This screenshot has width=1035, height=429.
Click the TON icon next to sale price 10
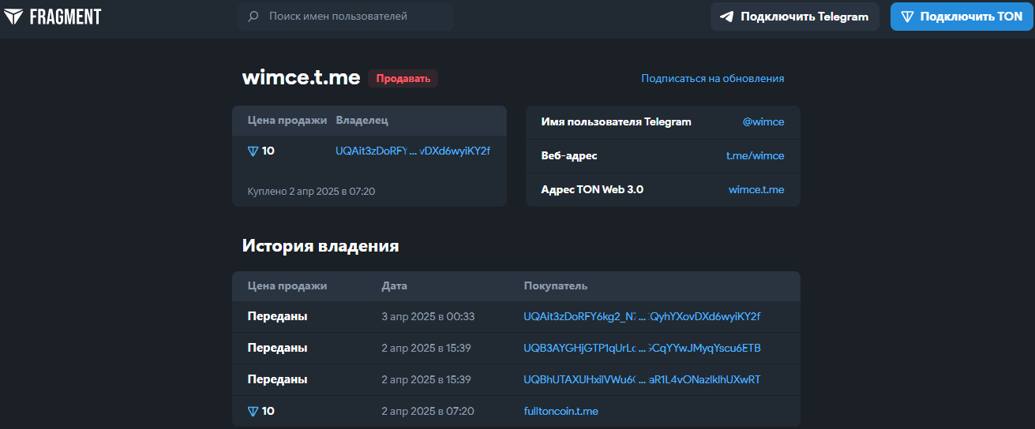pyautogui.click(x=253, y=151)
